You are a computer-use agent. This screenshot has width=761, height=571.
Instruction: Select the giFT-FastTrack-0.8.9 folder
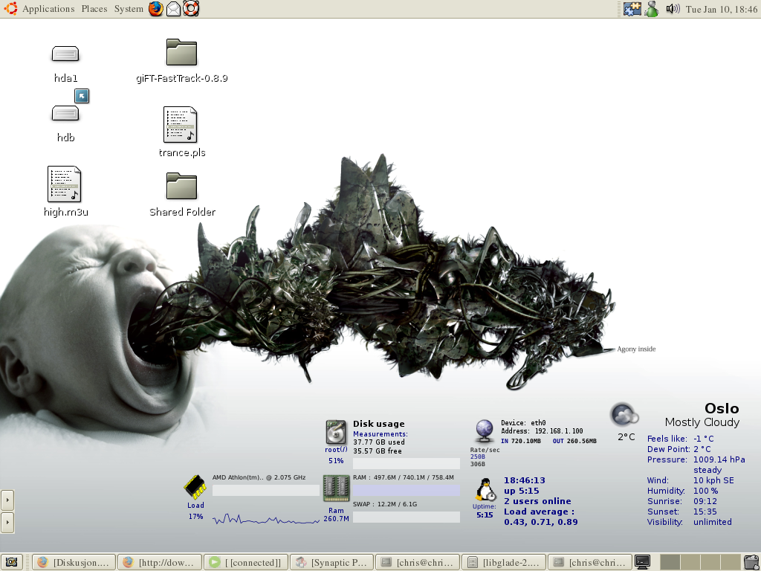(x=181, y=54)
